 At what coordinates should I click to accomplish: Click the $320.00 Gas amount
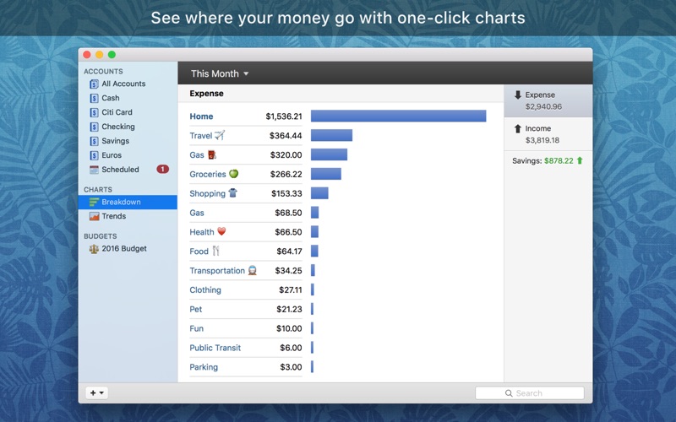[286, 155]
